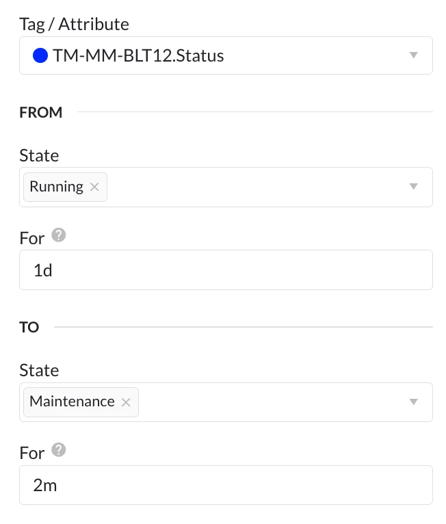Viewport: 446px width, 524px height.
Task: Expand the FROM State dropdown arrow
Action: 413,187
